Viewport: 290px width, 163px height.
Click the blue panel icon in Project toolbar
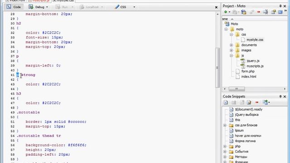pos(280,12)
